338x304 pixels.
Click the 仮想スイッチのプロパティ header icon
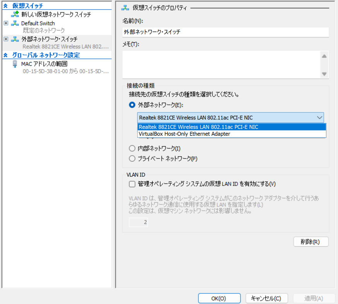(x=125, y=8)
